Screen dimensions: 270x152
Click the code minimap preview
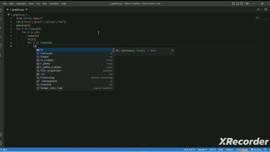click(x=259, y=18)
